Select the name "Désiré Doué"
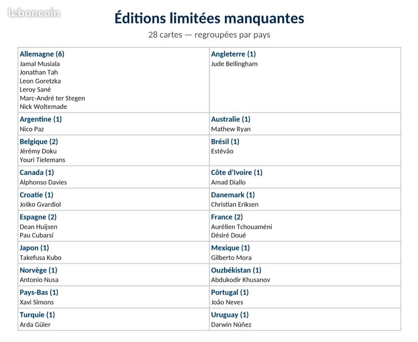The height and width of the screenshot is (342, 418). [228, 236]
